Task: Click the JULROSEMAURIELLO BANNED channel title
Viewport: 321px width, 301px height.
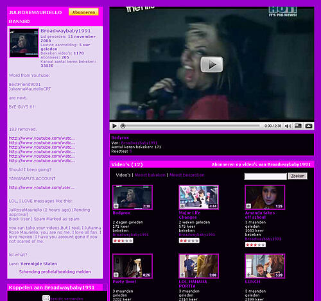Action: pos(35,17)
